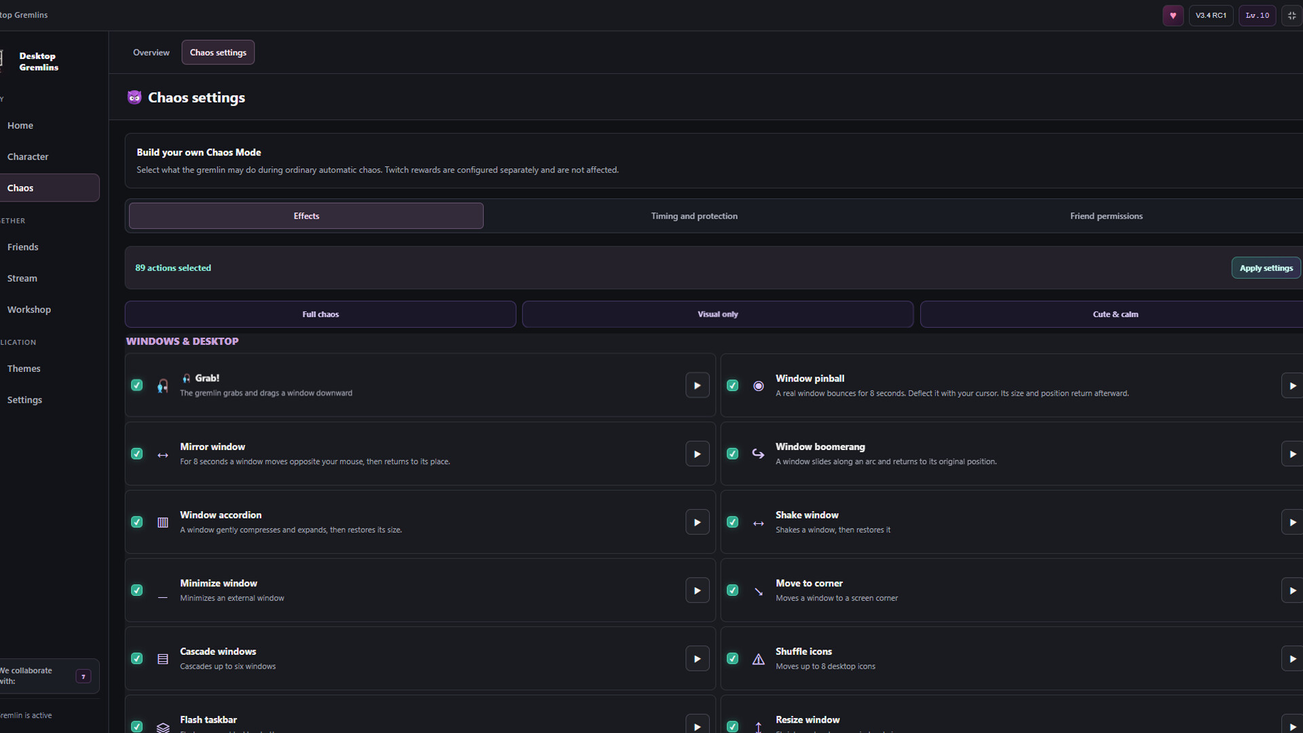
Task: Click the Window boomerang curved arrow icon
Action: point(759,454)
